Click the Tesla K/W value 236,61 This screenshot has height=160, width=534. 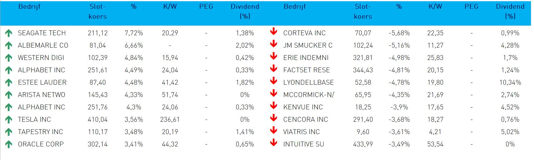[170, 119]
